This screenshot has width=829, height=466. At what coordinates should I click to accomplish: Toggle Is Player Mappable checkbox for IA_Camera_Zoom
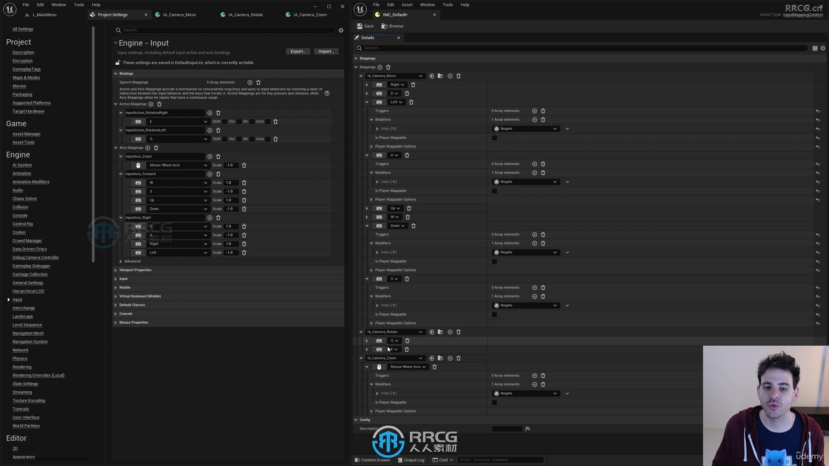[x=494, y=402]
